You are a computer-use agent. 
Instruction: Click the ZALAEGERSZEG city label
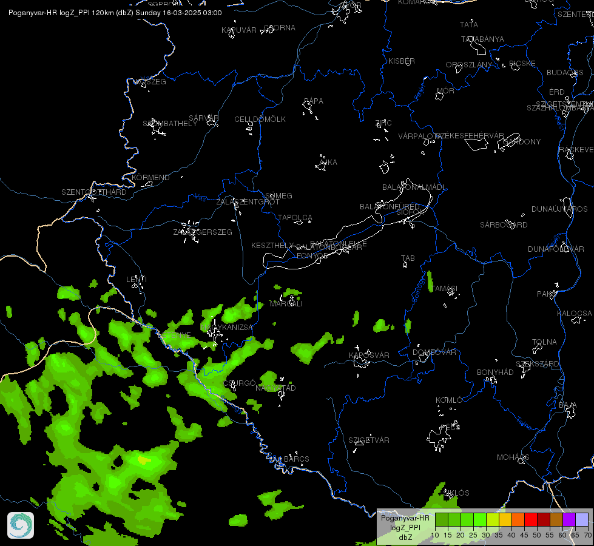203,232
